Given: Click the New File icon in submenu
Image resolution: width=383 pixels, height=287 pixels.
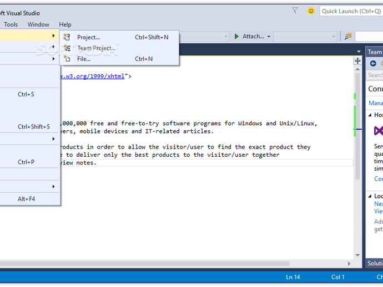Looking at the screenshot, I should click(67, 59).
